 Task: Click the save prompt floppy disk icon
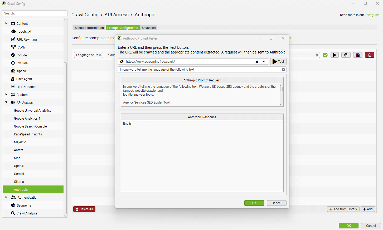(358, 55)
